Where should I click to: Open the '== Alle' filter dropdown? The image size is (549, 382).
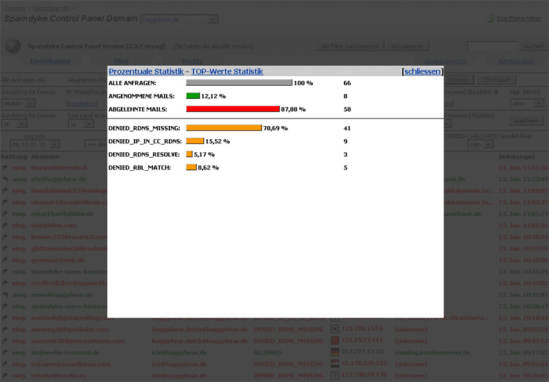96,144
